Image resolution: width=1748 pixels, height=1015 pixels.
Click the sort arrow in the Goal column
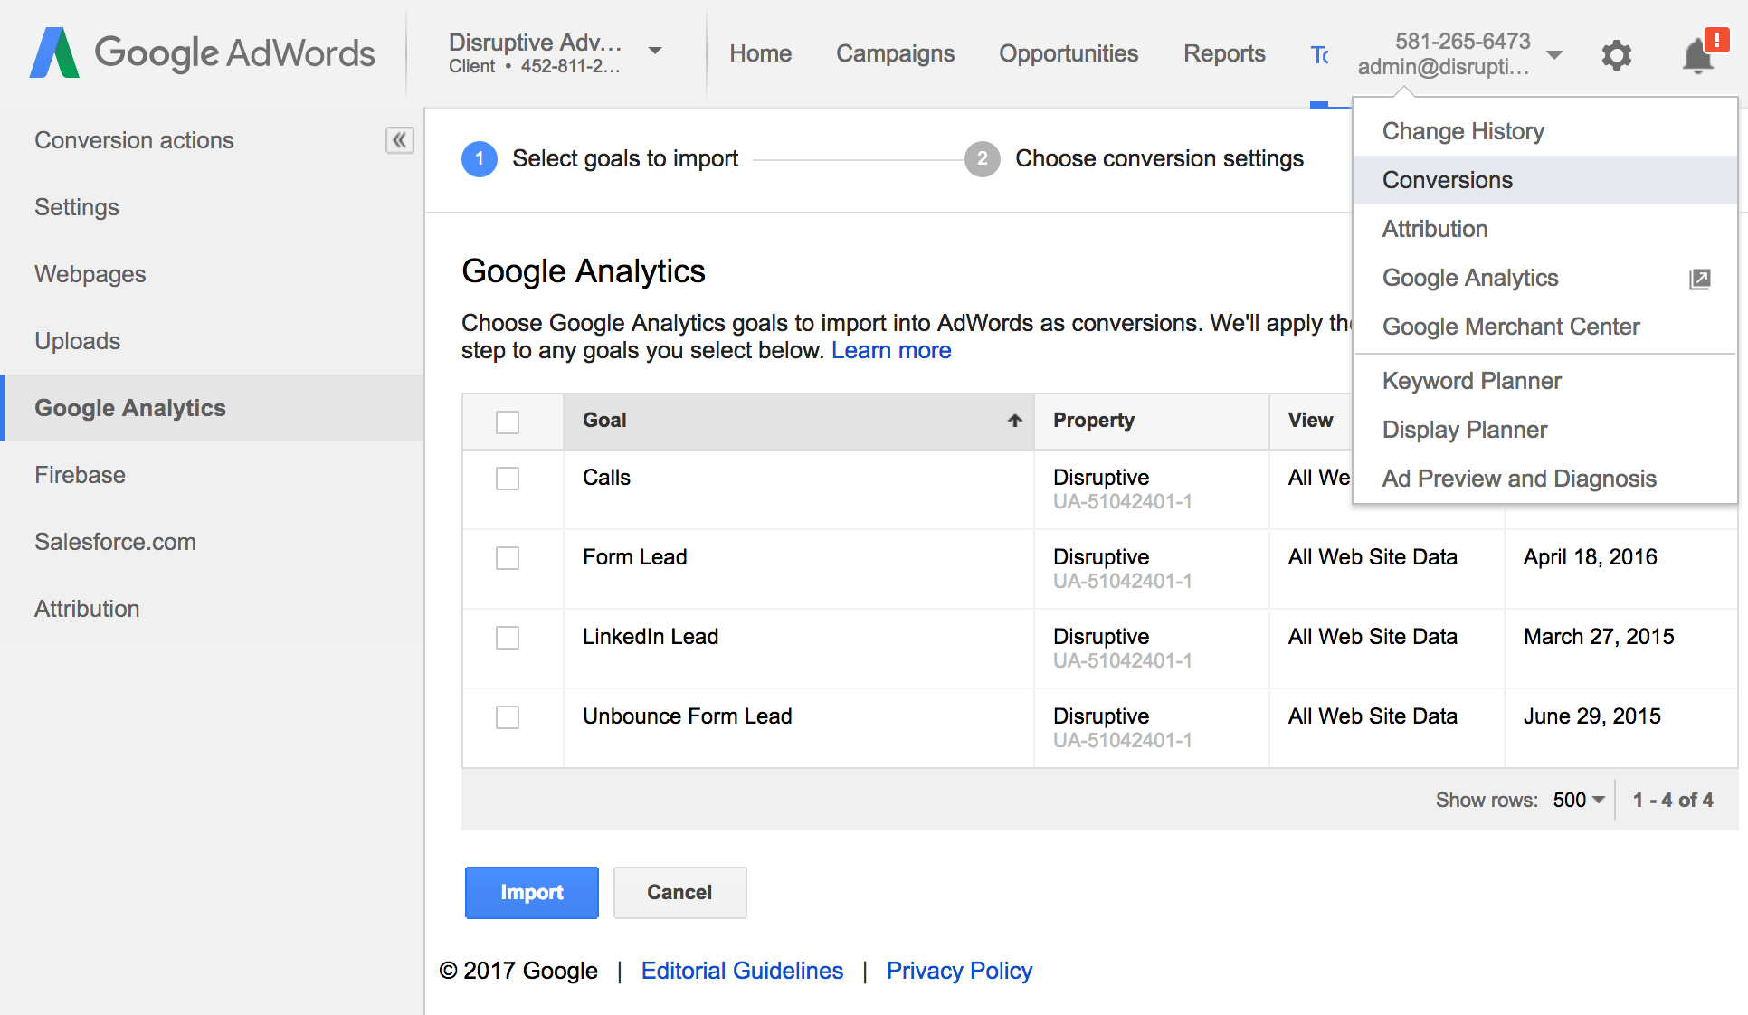pyautogui.click(x=1014, y=421)
